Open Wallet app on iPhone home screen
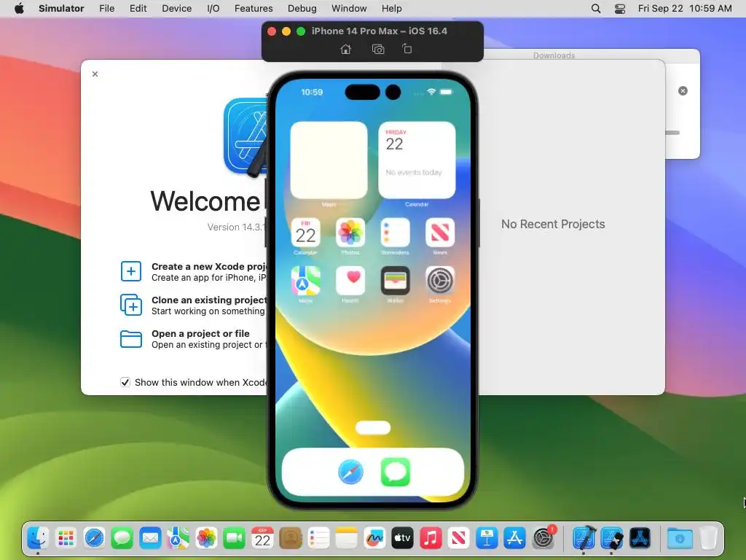 (395, 281)
